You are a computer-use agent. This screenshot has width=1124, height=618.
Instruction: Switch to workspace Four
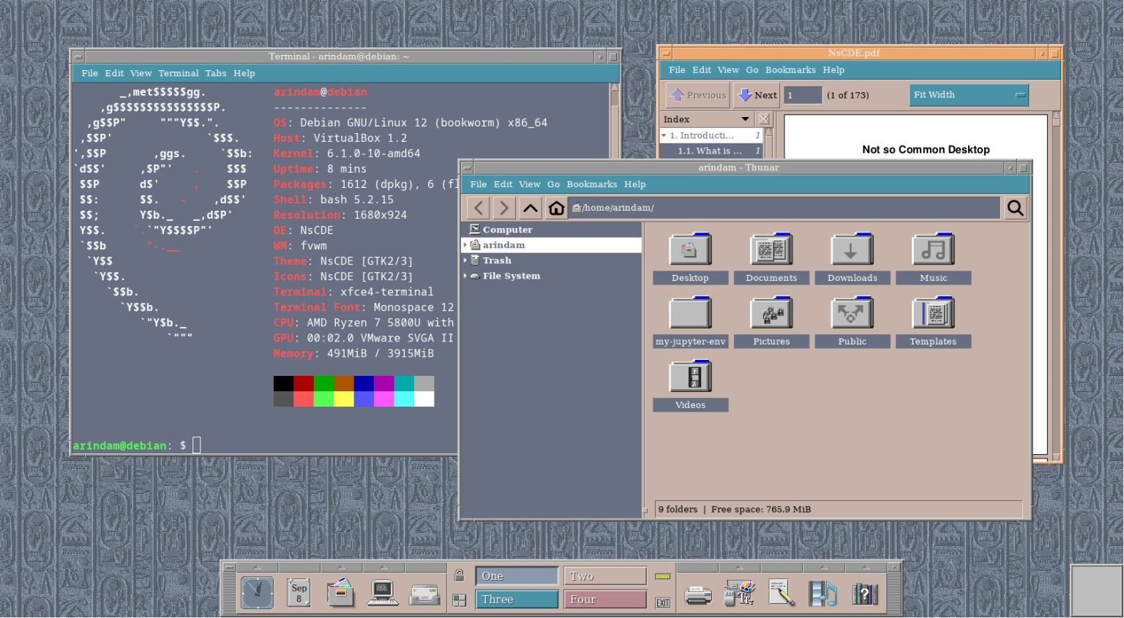pos(605,600)
